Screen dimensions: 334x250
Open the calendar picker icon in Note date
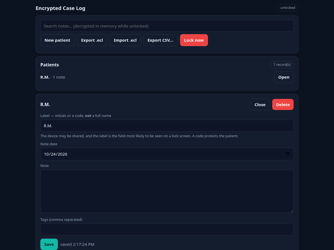(x=288, y=154)
